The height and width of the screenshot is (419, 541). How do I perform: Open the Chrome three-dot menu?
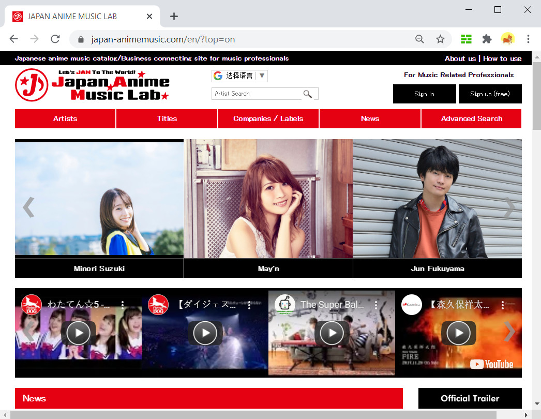tap(528, 39)
